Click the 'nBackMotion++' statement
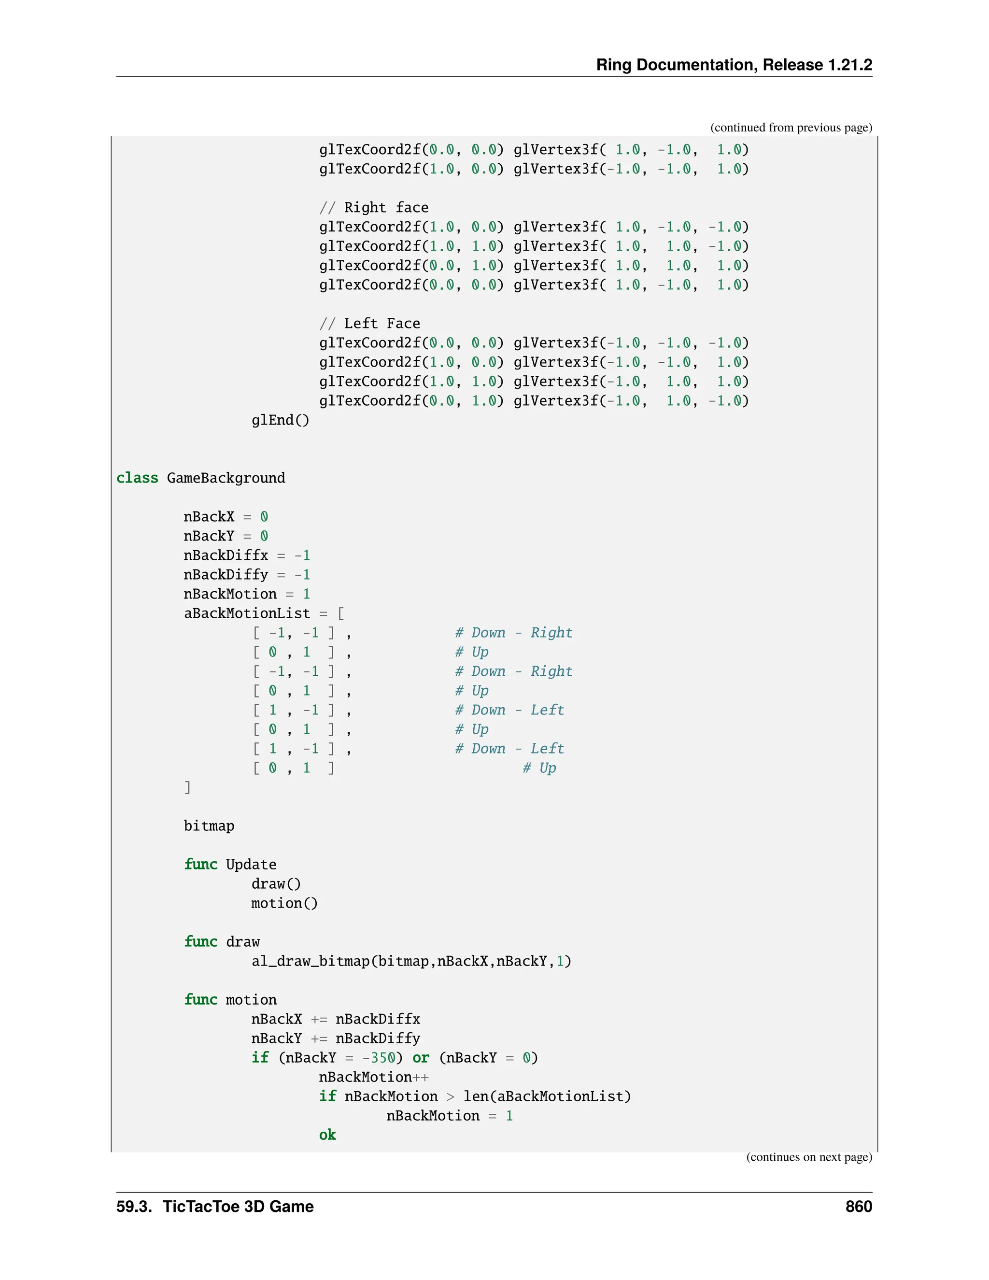Image resolution: width=989 pixels, height=1280 pixels. click(x=373, y=1077)
